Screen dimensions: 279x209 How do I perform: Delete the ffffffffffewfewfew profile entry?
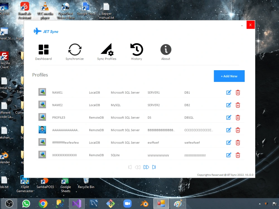click(237, 142)
